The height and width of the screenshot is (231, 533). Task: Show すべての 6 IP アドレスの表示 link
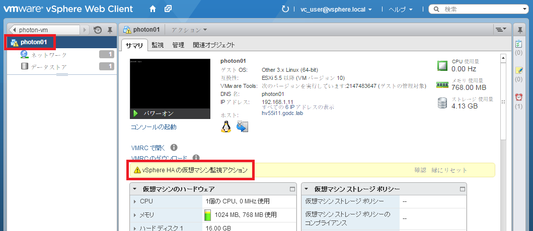pyautogui.click(x=298, y=107)
